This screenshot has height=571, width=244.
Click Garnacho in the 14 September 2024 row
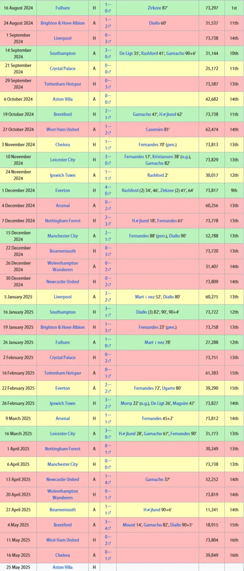(175, 53)
